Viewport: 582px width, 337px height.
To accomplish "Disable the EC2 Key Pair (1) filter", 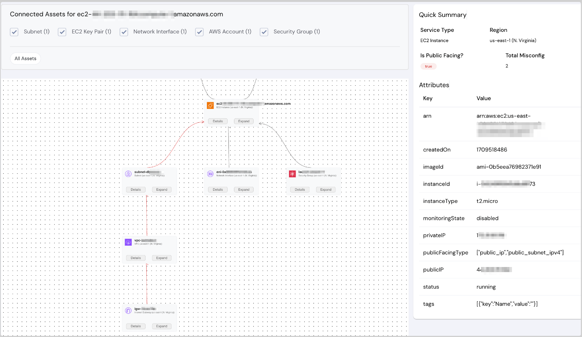I will 62,32.
